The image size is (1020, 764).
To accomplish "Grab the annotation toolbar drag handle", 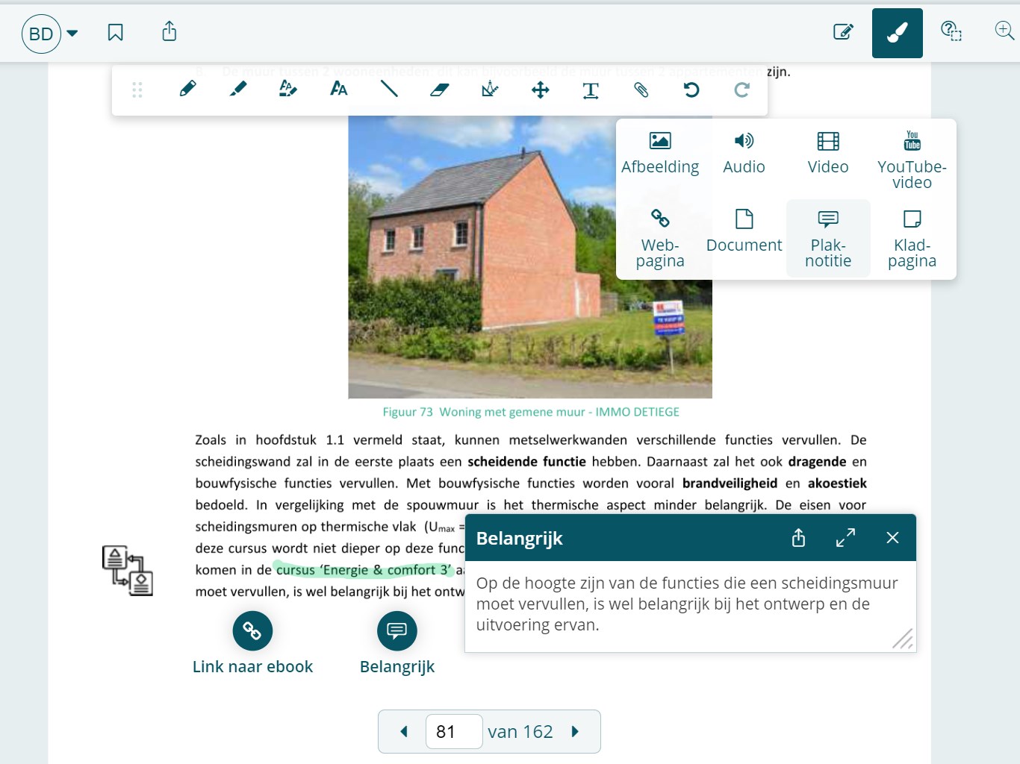I will click(x=137, y=90).
